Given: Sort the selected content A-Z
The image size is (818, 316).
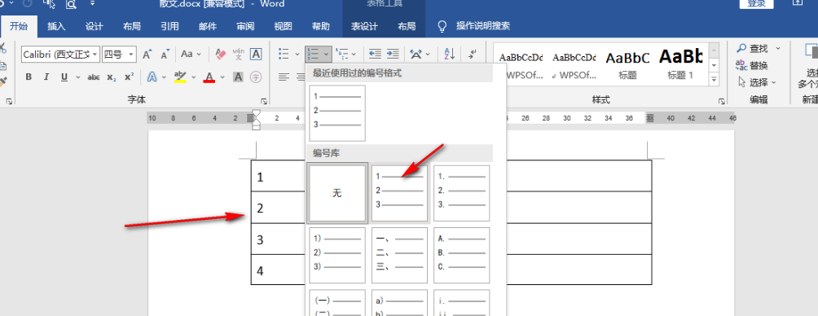Looking at the screenshot, I should click(449, 54).
